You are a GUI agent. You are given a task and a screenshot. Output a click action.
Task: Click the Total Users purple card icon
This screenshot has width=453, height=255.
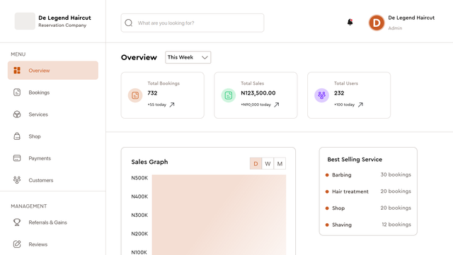pos(321,95)
